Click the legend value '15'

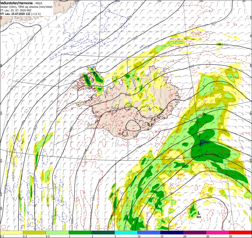point(162,236)
